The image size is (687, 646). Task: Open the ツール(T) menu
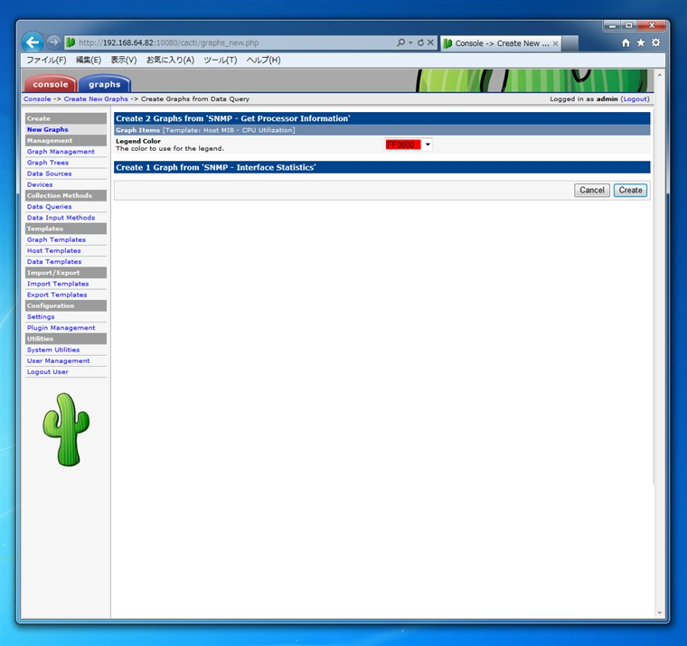coord(221,60)
